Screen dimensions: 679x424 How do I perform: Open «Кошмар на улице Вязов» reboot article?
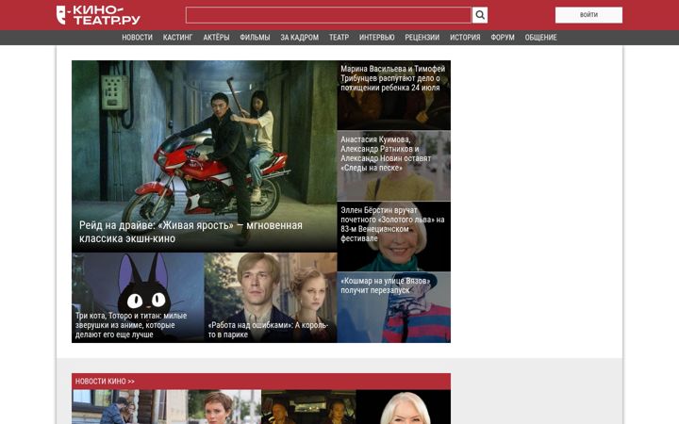click(393, 307)
